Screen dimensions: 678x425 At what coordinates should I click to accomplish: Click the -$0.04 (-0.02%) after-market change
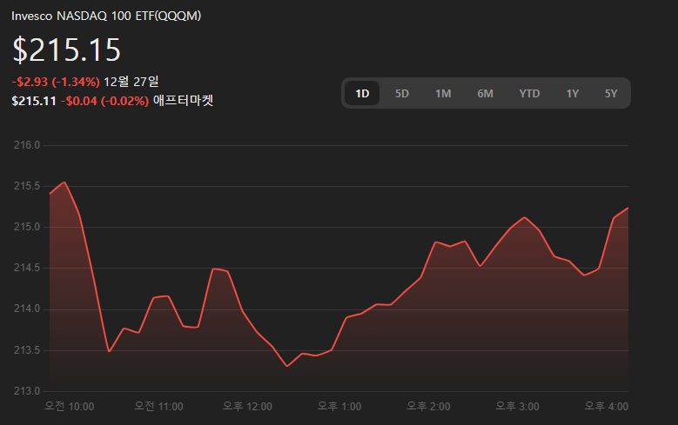104,101
